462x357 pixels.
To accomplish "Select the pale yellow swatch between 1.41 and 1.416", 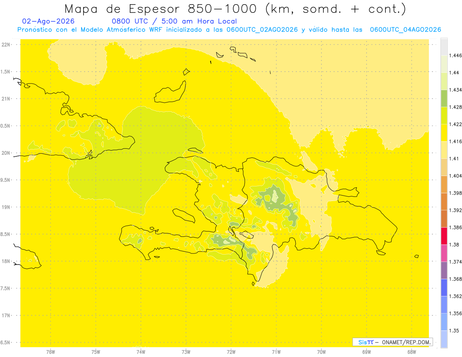I will point(444,150).
